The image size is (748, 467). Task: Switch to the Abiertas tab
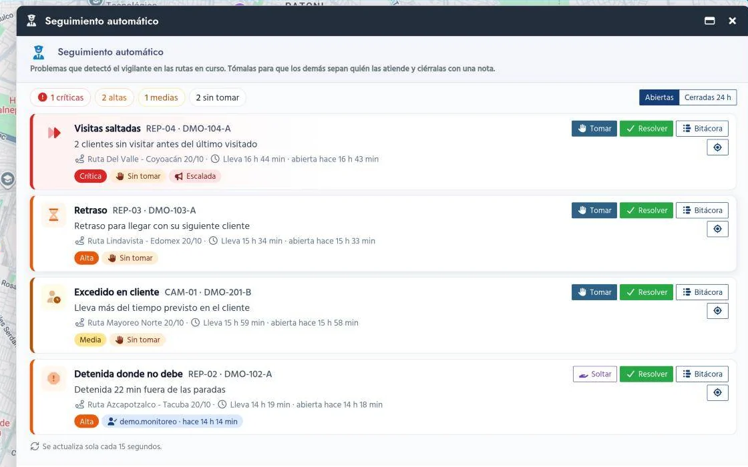[x=659, y=97]
